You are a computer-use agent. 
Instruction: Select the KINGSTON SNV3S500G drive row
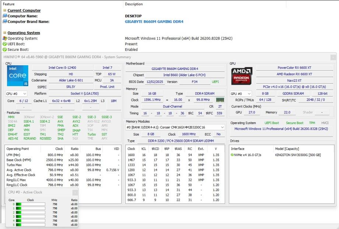pyautogui.click(x=282, y=155)
